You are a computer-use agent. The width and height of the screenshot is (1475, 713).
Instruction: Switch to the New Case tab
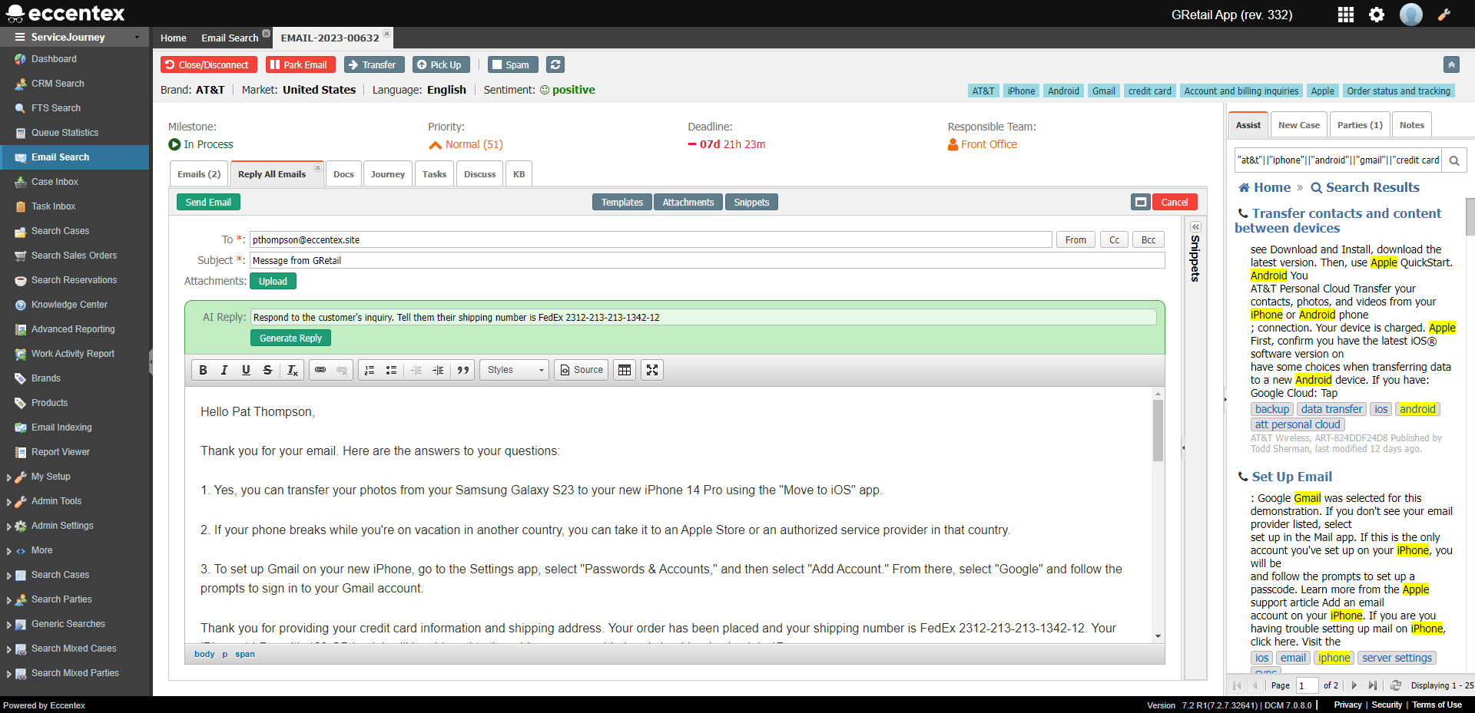pos(1298,125)
